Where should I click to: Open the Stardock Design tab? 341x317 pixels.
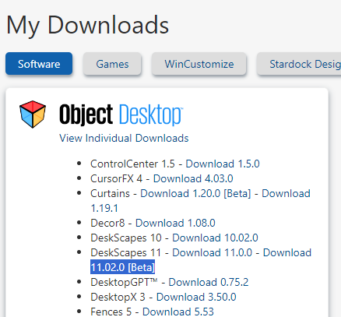coord(299,64)
